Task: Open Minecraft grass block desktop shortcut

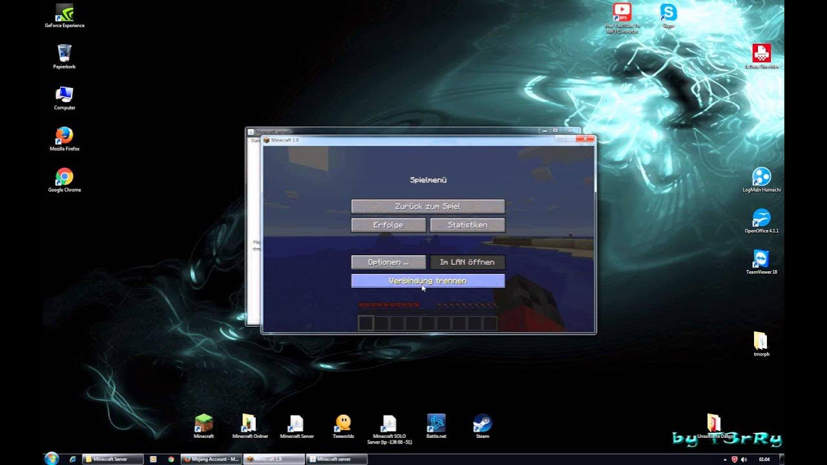Action: point(204,426)
